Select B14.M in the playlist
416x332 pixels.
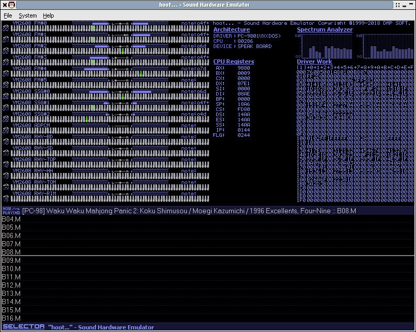coord(208,302)
